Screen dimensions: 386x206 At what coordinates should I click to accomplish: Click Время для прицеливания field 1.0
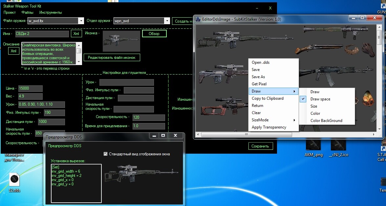149,126
